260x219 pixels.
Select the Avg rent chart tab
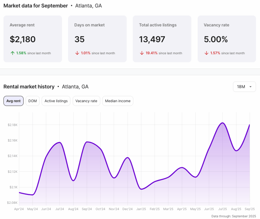pyautogui.click(x=14, y=101)
